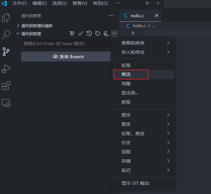Close the hello.c tab

click(x=157, y=15)
